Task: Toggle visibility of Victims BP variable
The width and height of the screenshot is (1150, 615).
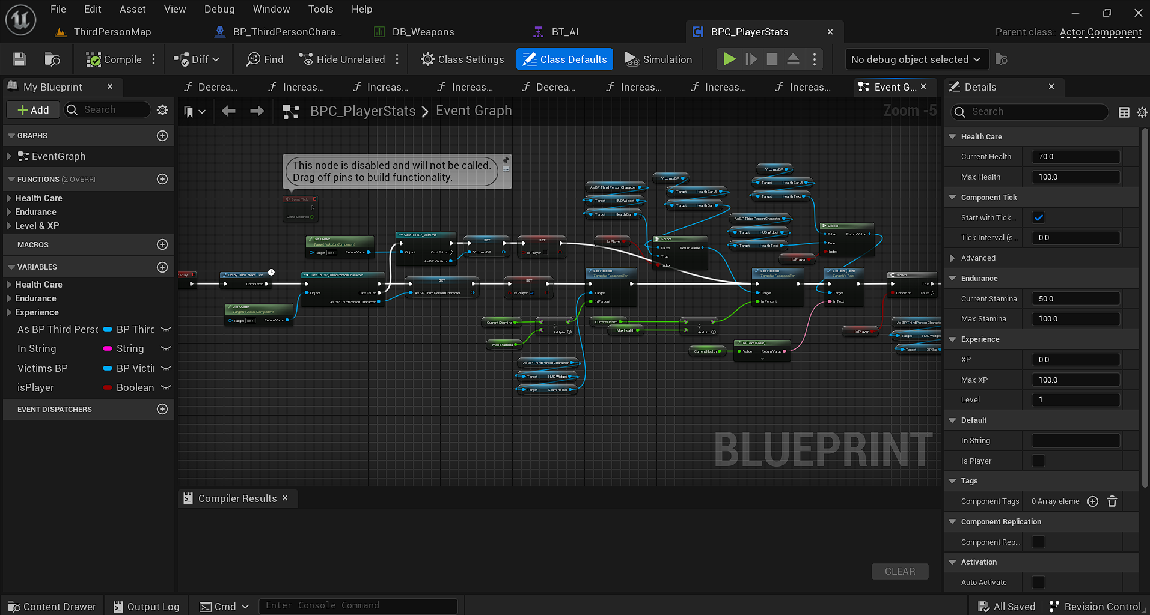Action: 166,368
